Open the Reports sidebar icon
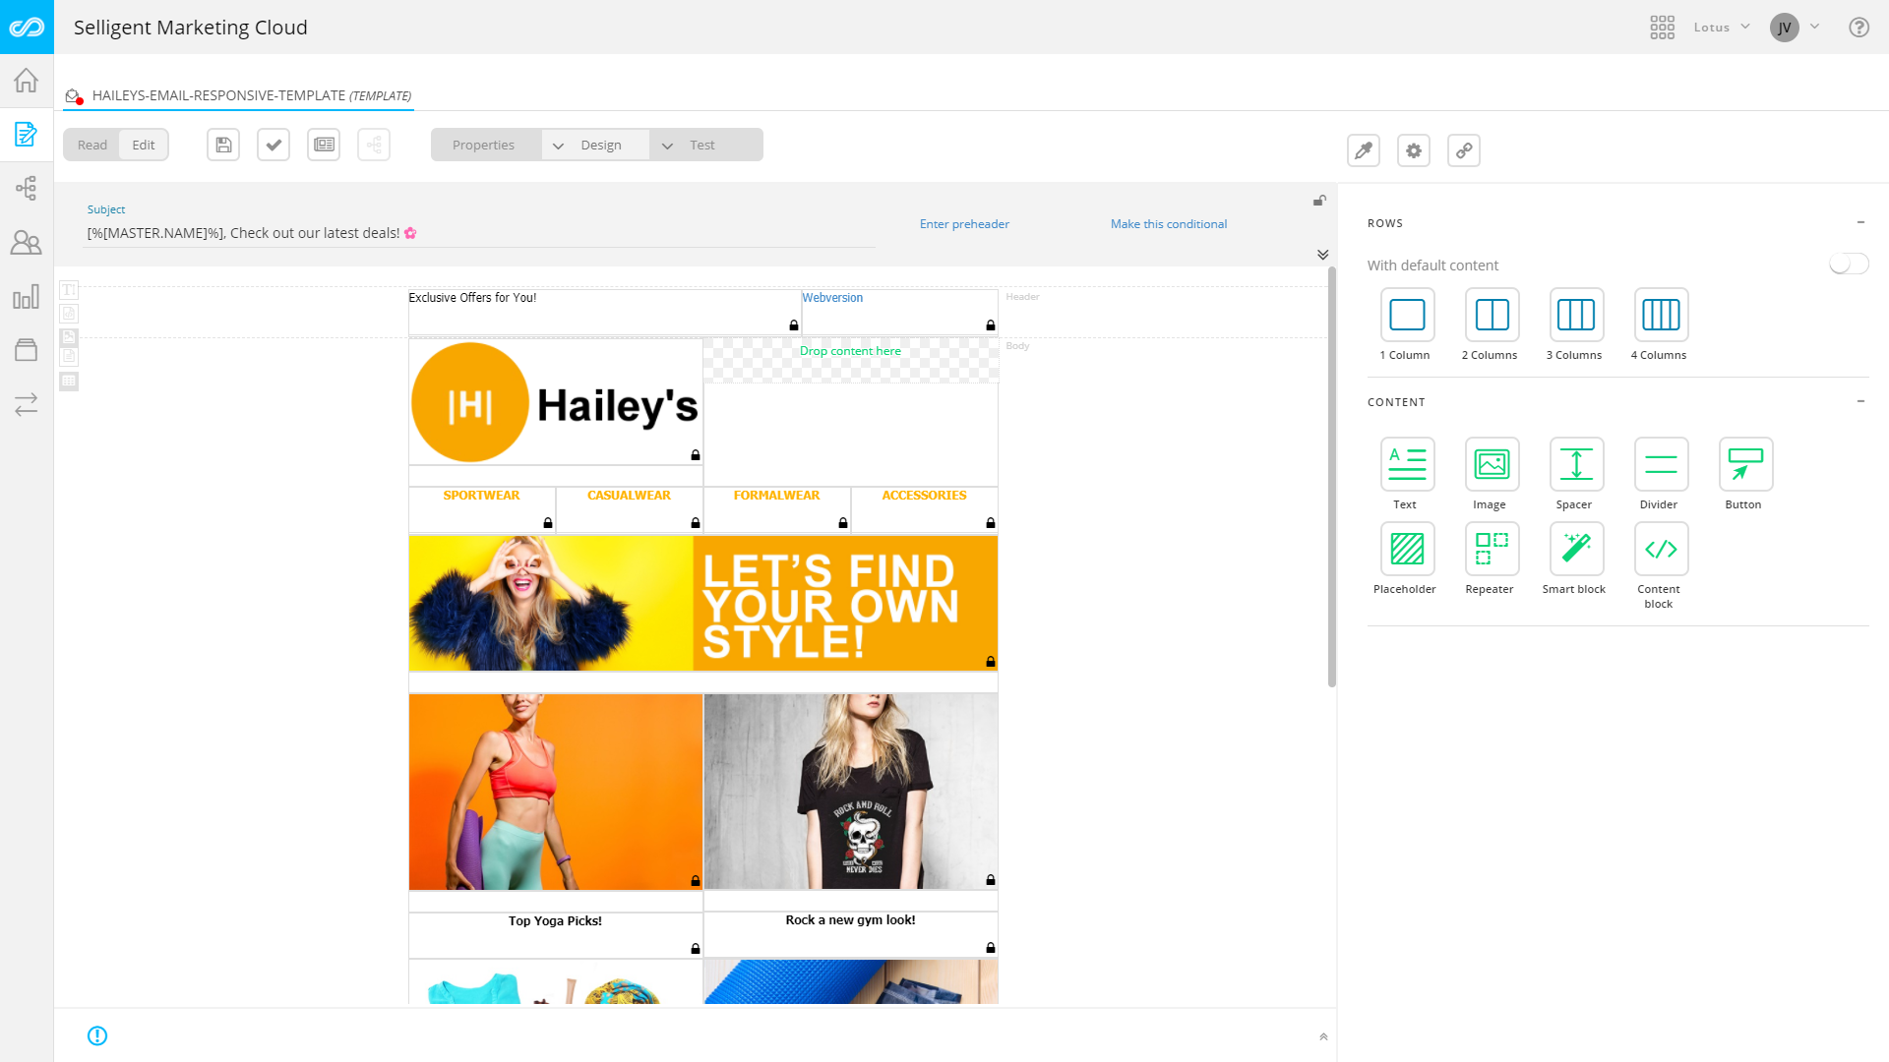This screenshot has width=1889, height=1062. (26, 296)
